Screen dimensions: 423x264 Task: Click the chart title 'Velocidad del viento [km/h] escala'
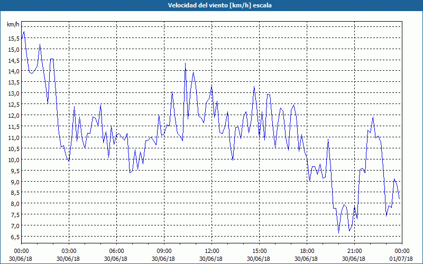(219, 5)
